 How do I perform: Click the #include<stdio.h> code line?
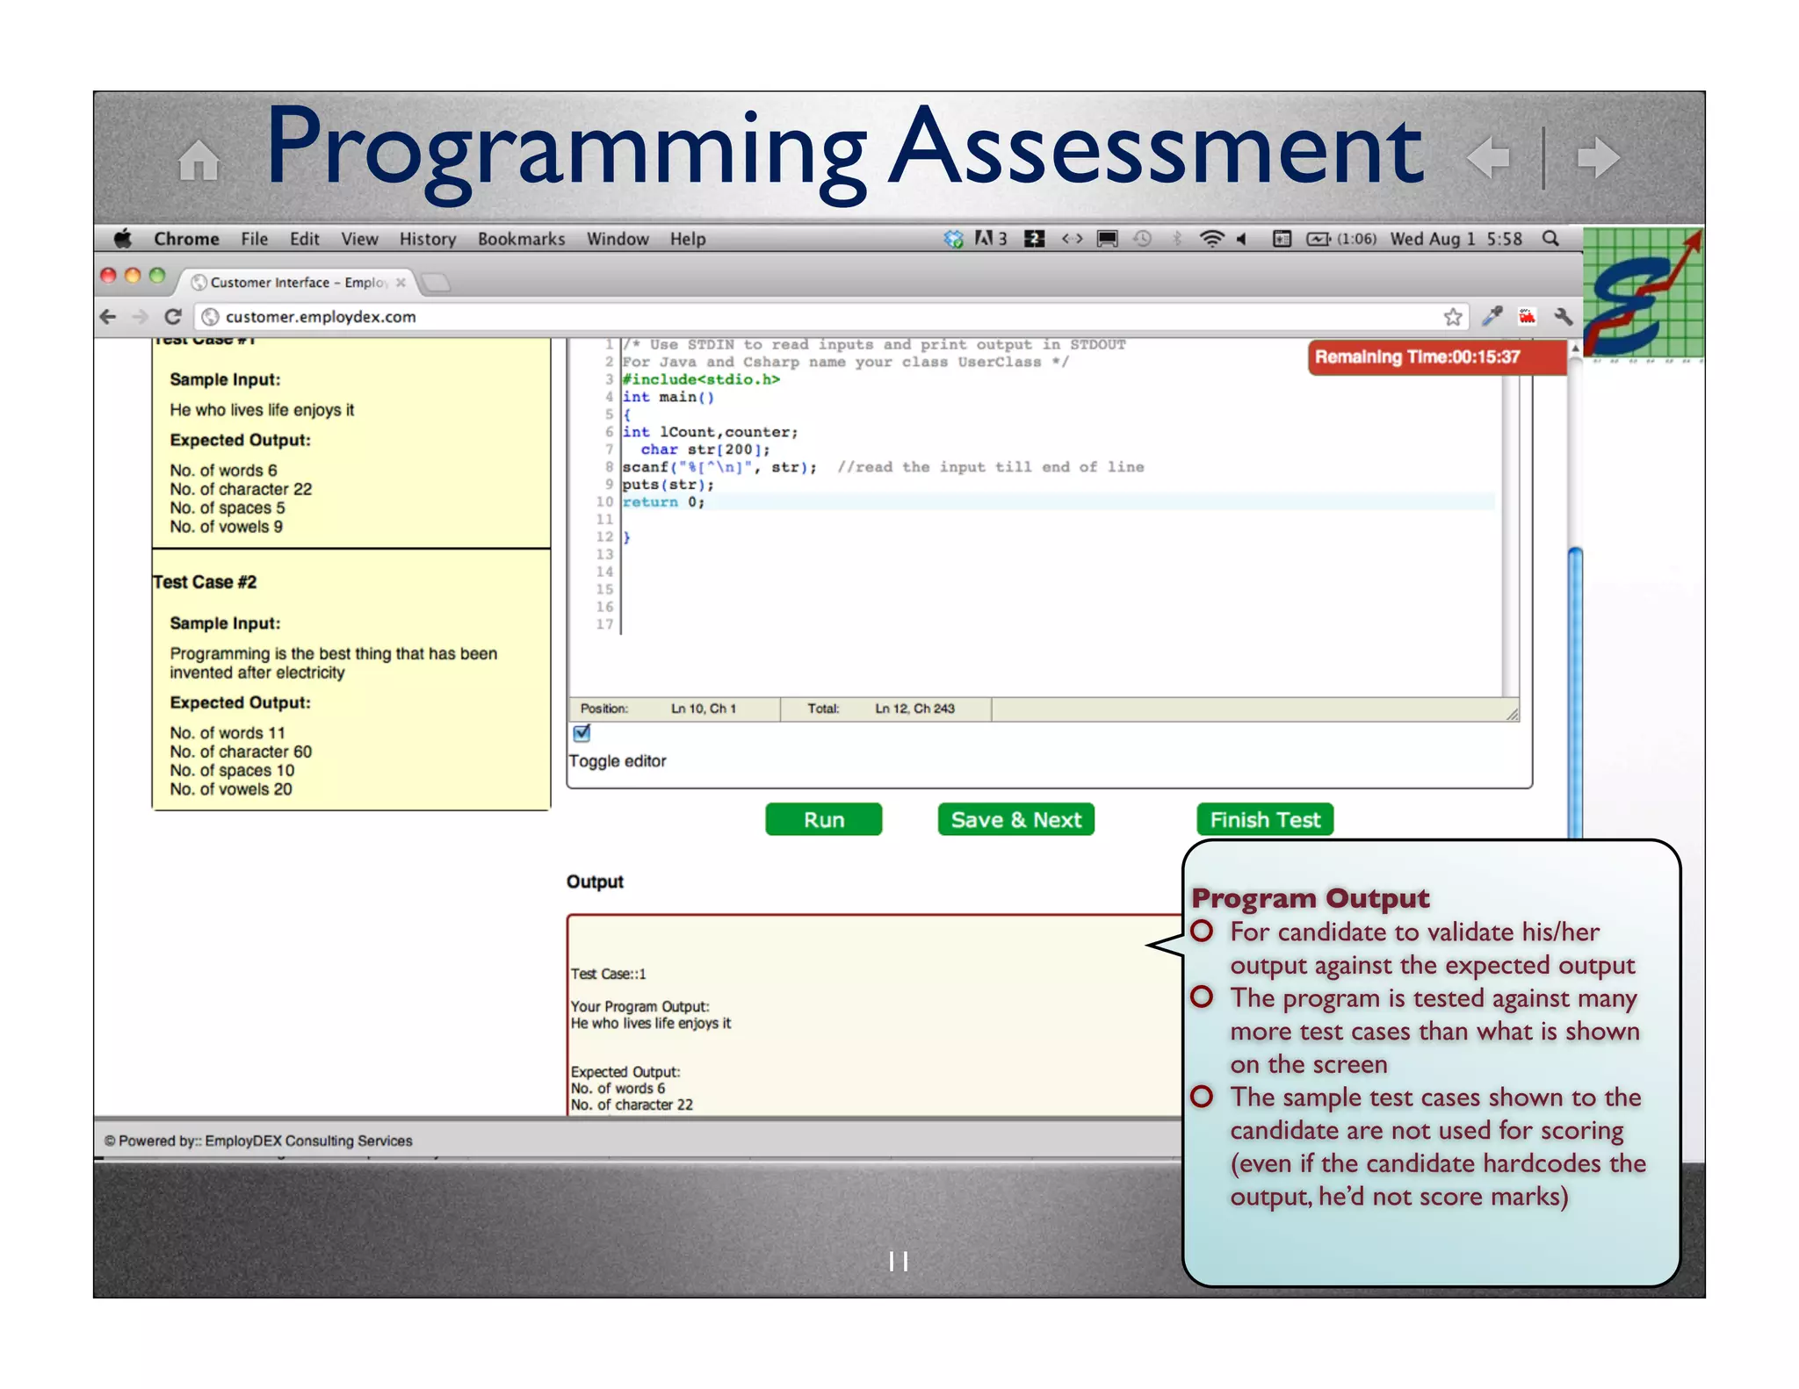(x=701, y=379)
